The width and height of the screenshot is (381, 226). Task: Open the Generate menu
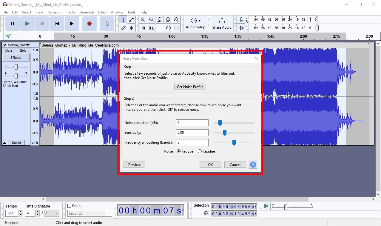click(x=87, y=12)
